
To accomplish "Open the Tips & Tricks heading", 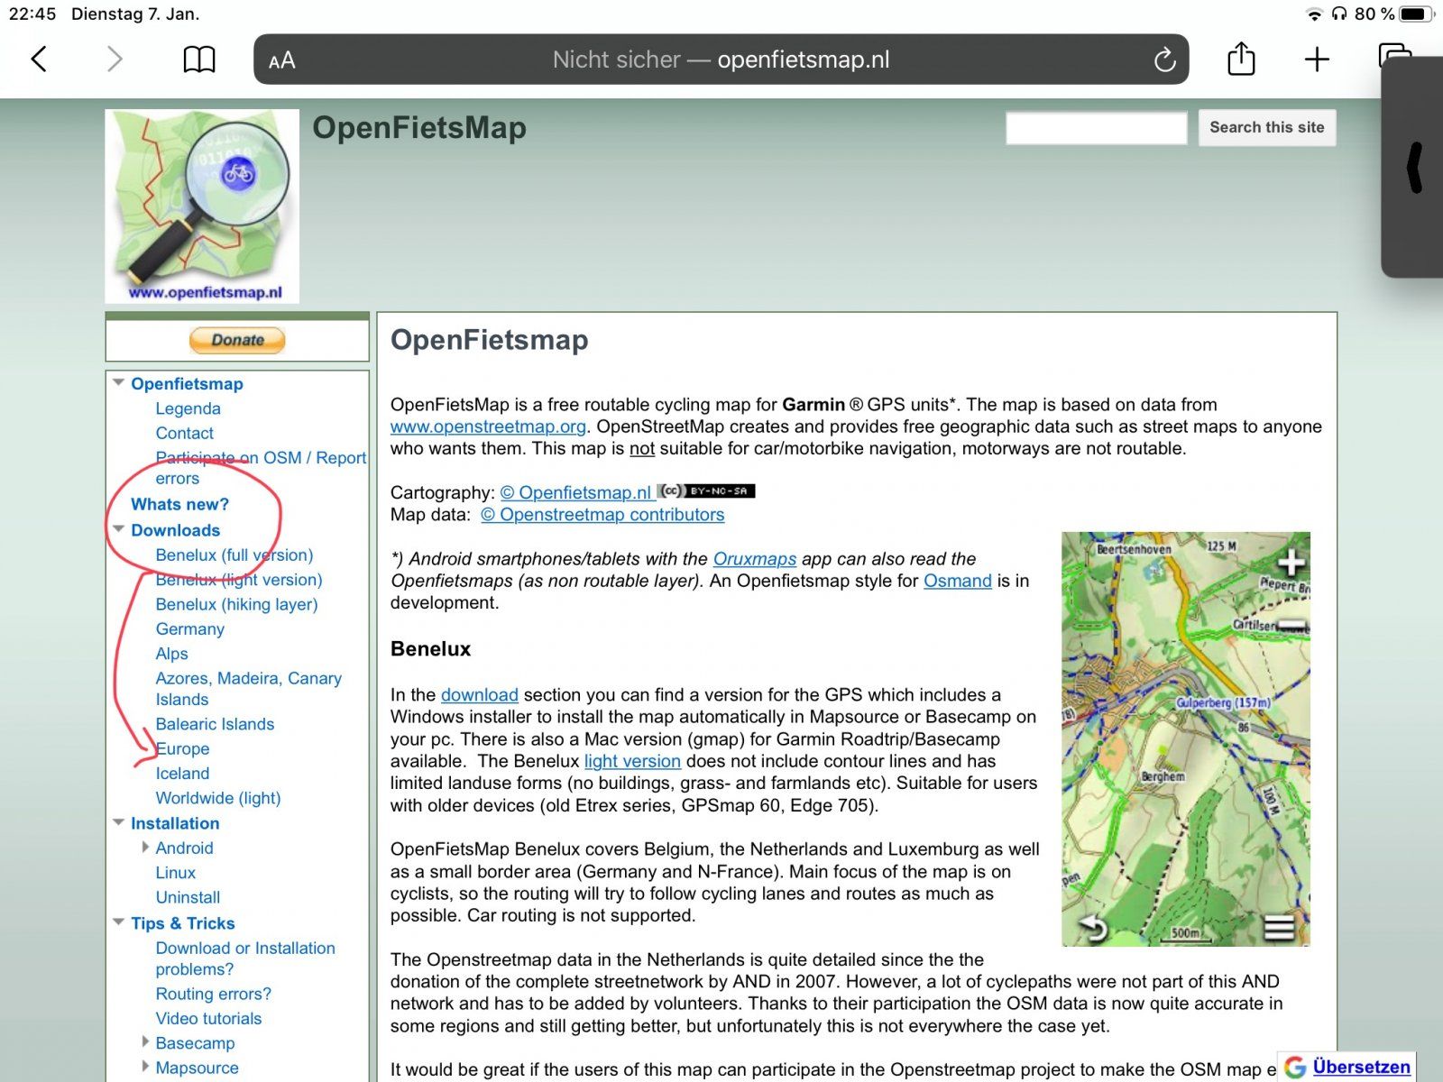I will point(182,923).
